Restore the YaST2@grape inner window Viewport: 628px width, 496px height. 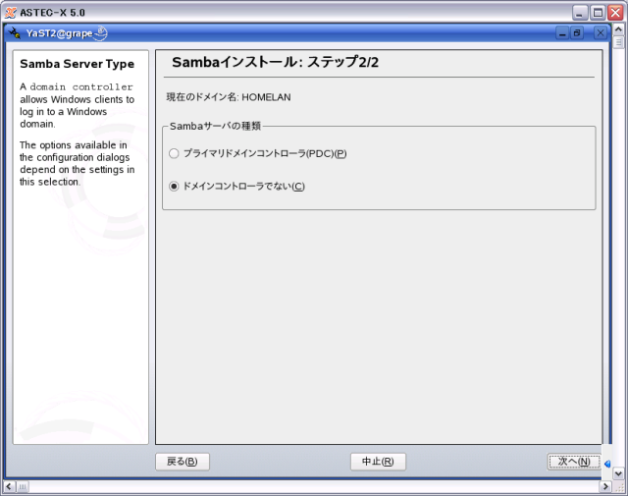coord(577,32)
